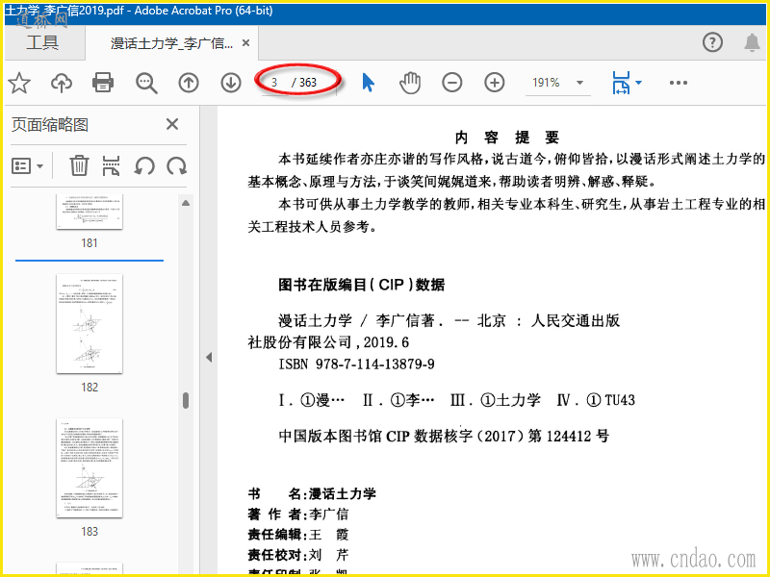Click the page number input field

click(x=274, y=83)
